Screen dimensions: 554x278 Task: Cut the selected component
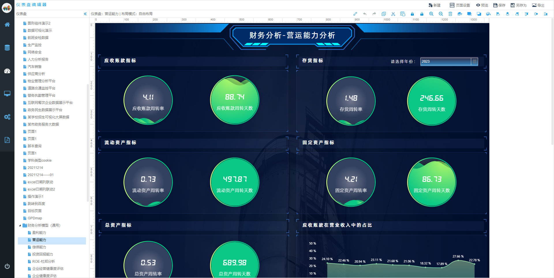click(x=393, y=14)
